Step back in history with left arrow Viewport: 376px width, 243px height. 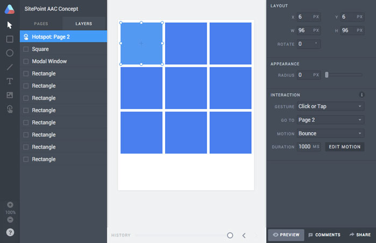(x=244, y=235)
